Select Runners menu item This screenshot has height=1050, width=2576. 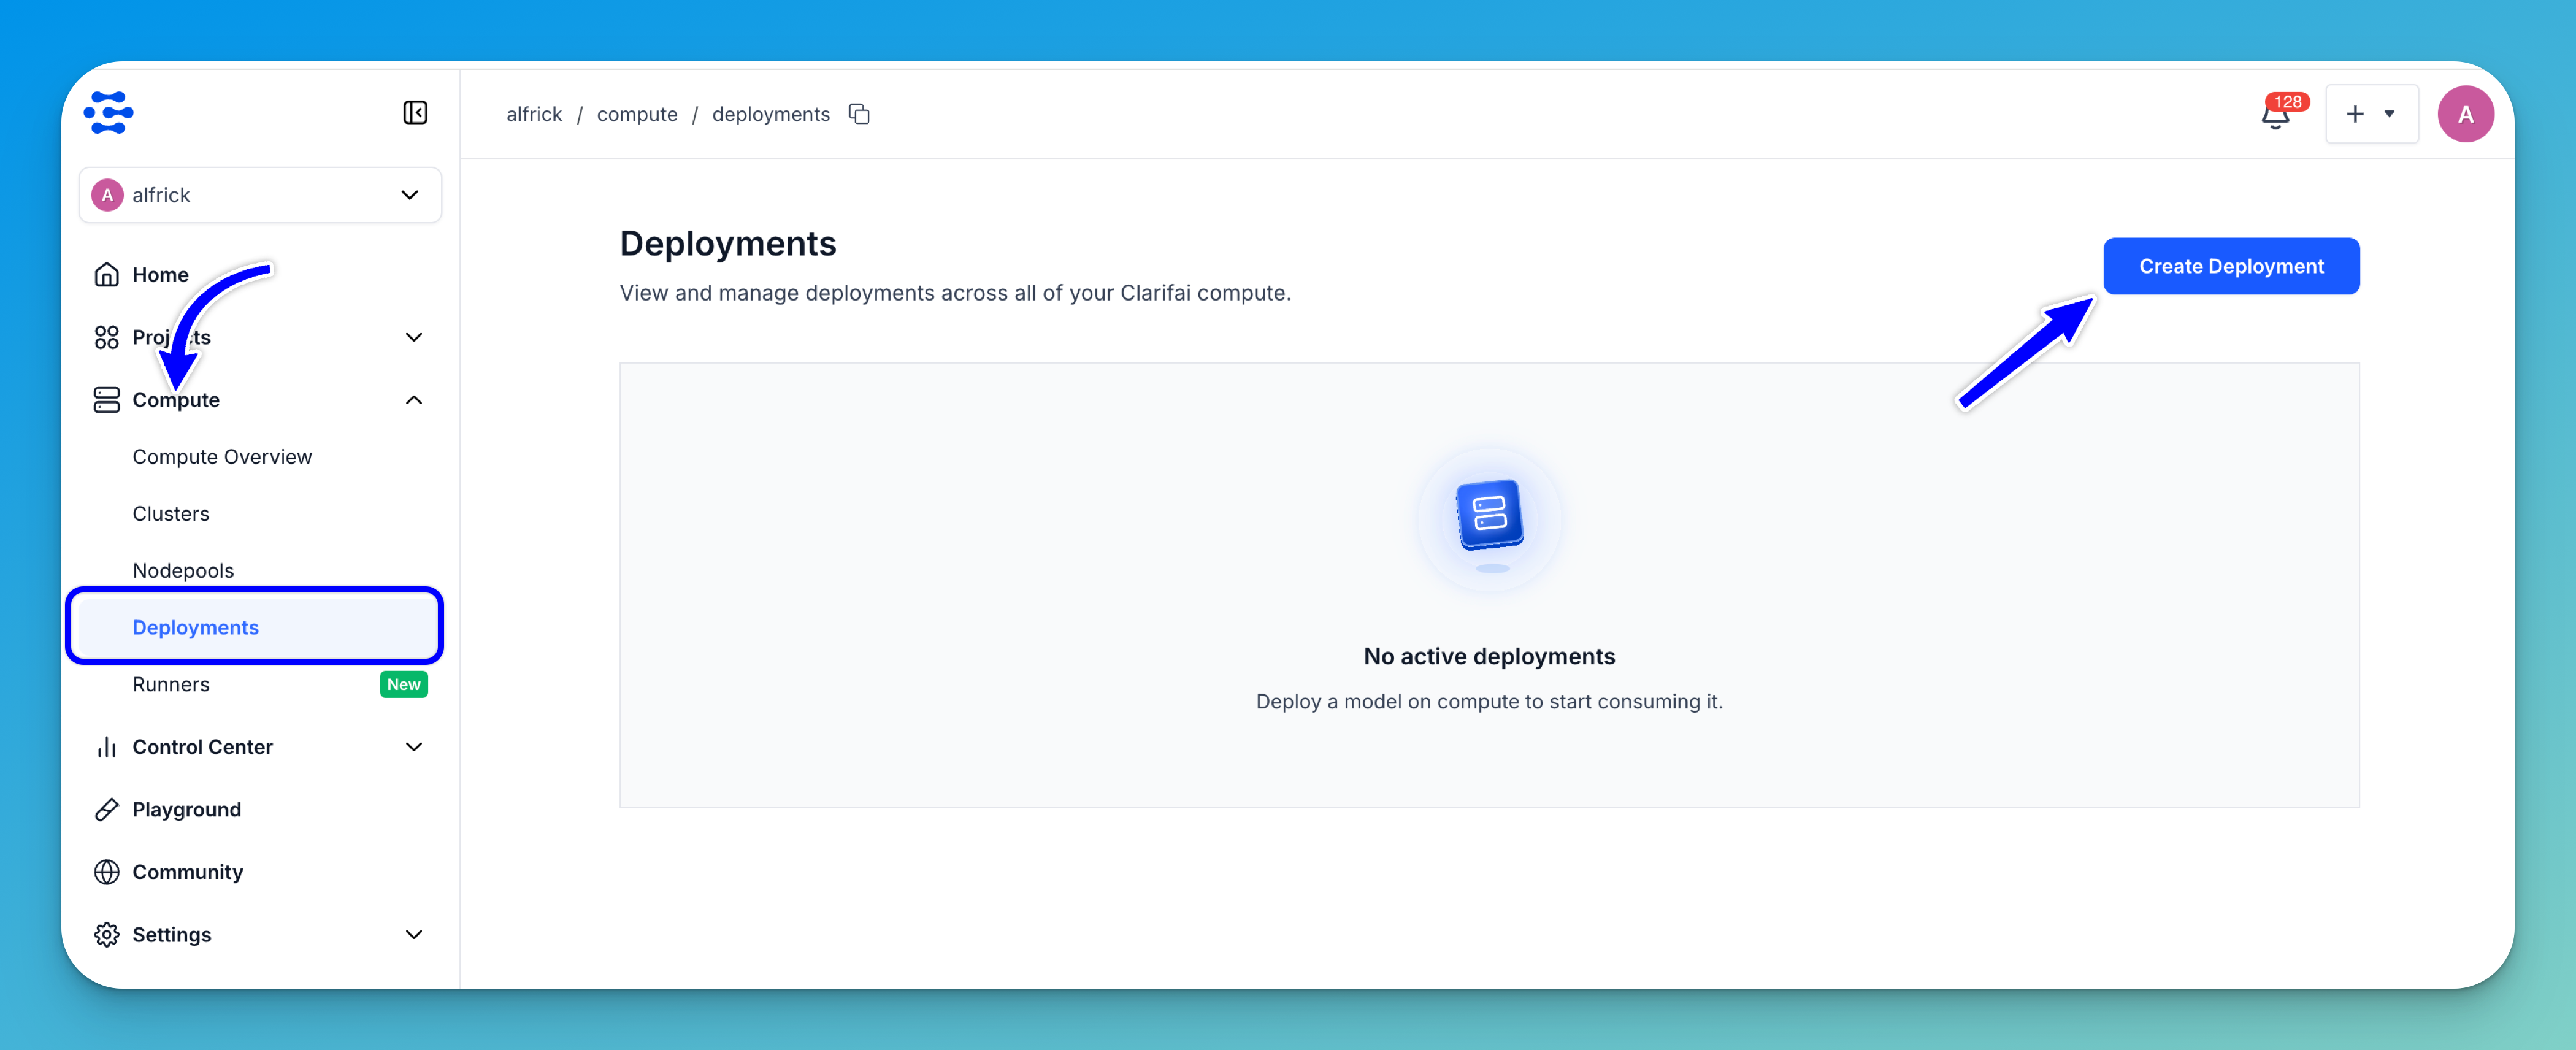(x=171, y=684)
